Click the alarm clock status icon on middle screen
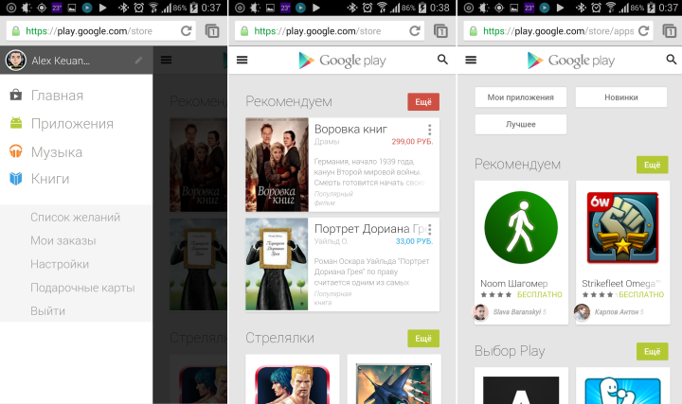Screen dimensions: 682x404 [368, 8]
